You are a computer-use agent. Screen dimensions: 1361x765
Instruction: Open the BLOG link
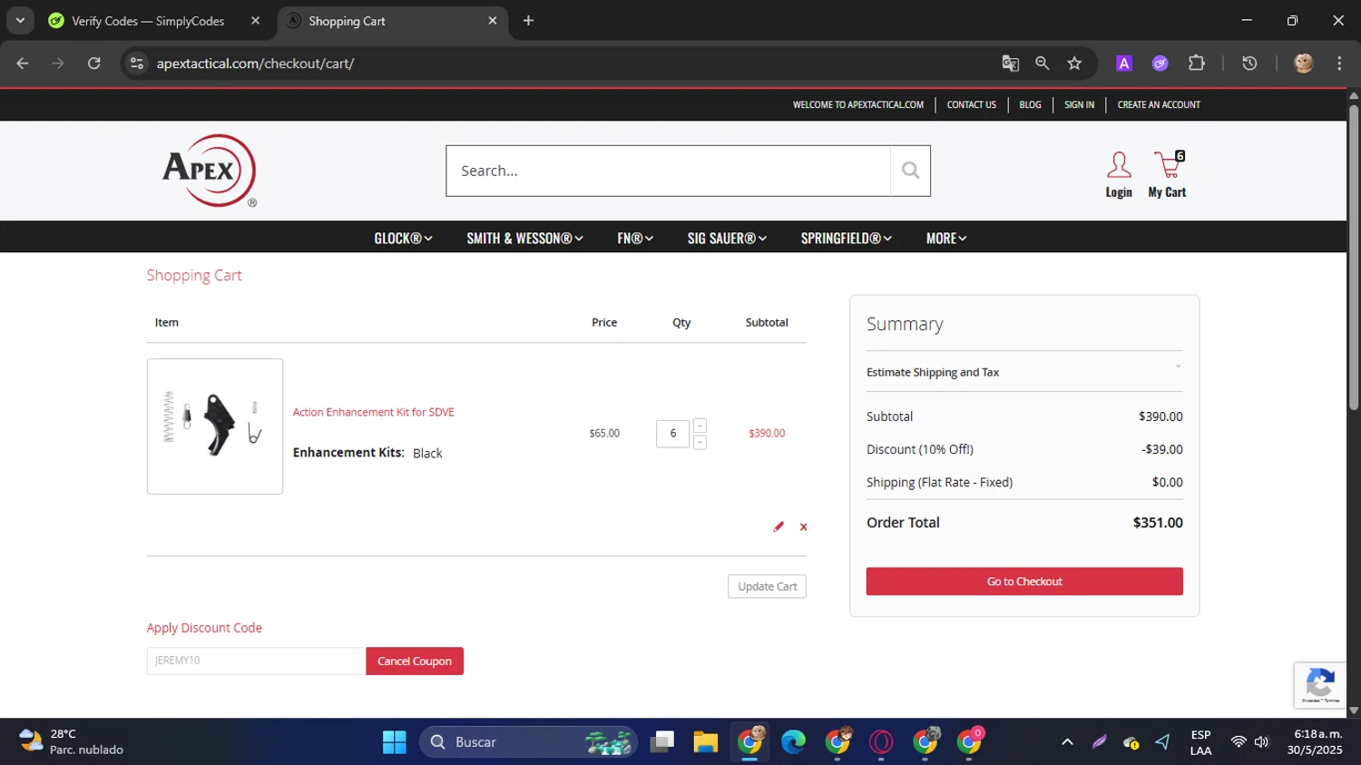(x=1030, y=104)
